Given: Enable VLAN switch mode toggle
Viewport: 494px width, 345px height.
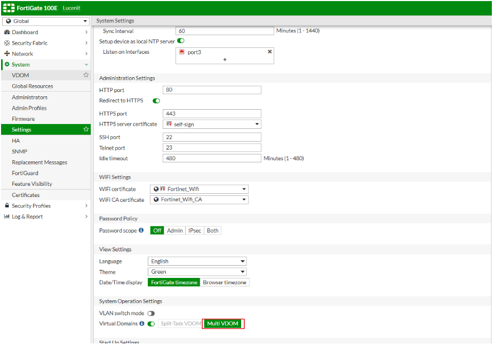Looking at the screenshot, I should point(151,313).
